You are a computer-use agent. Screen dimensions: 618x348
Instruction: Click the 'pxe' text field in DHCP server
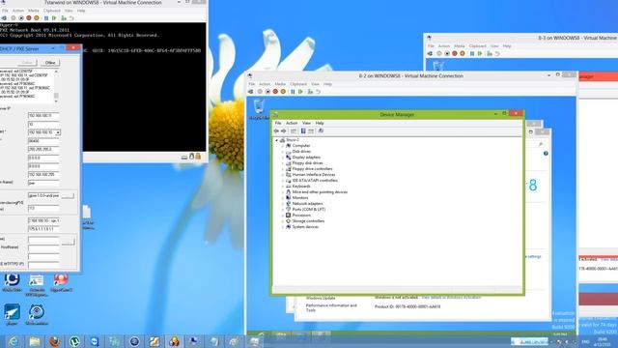click(43, 183)
